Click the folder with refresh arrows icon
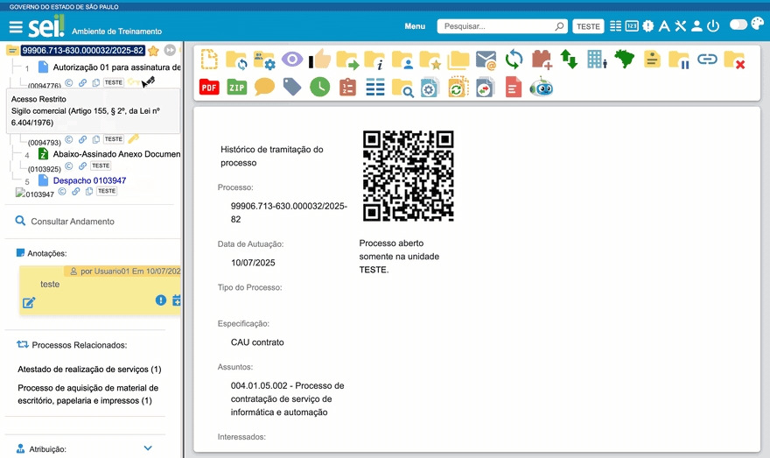The image size is (770, 458). click(236, 60)
